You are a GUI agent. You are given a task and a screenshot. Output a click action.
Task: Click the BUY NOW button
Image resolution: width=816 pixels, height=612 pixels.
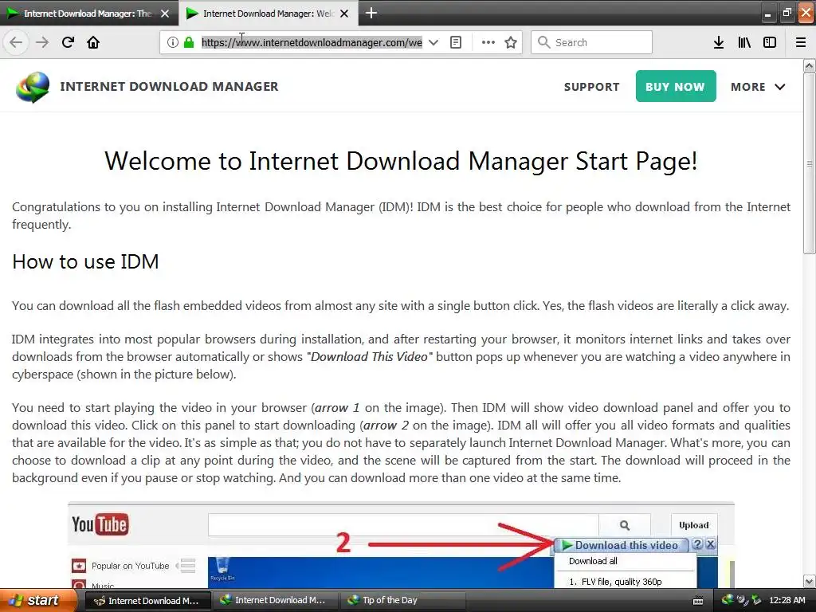pyautogui.click(x=676, y=86)
